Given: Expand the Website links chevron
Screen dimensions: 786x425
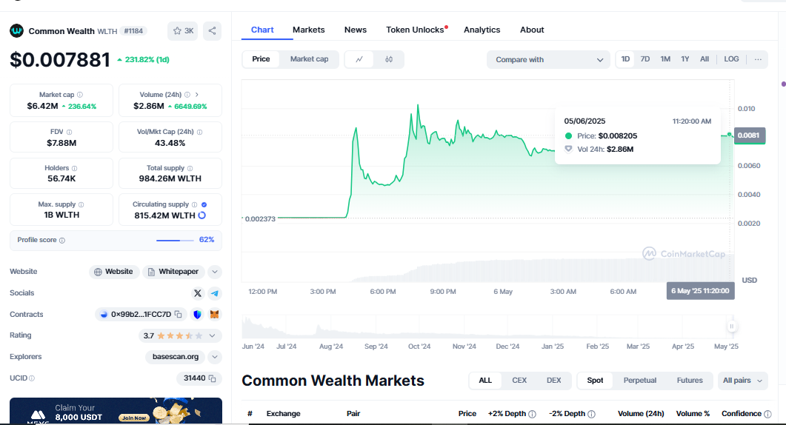Looking at the screenshot, I should (x=215, y=272).
